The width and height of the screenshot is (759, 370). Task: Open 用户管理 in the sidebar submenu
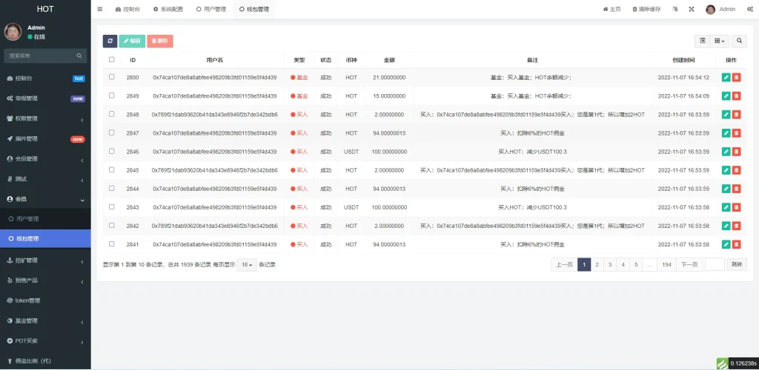tap(28, 219)
